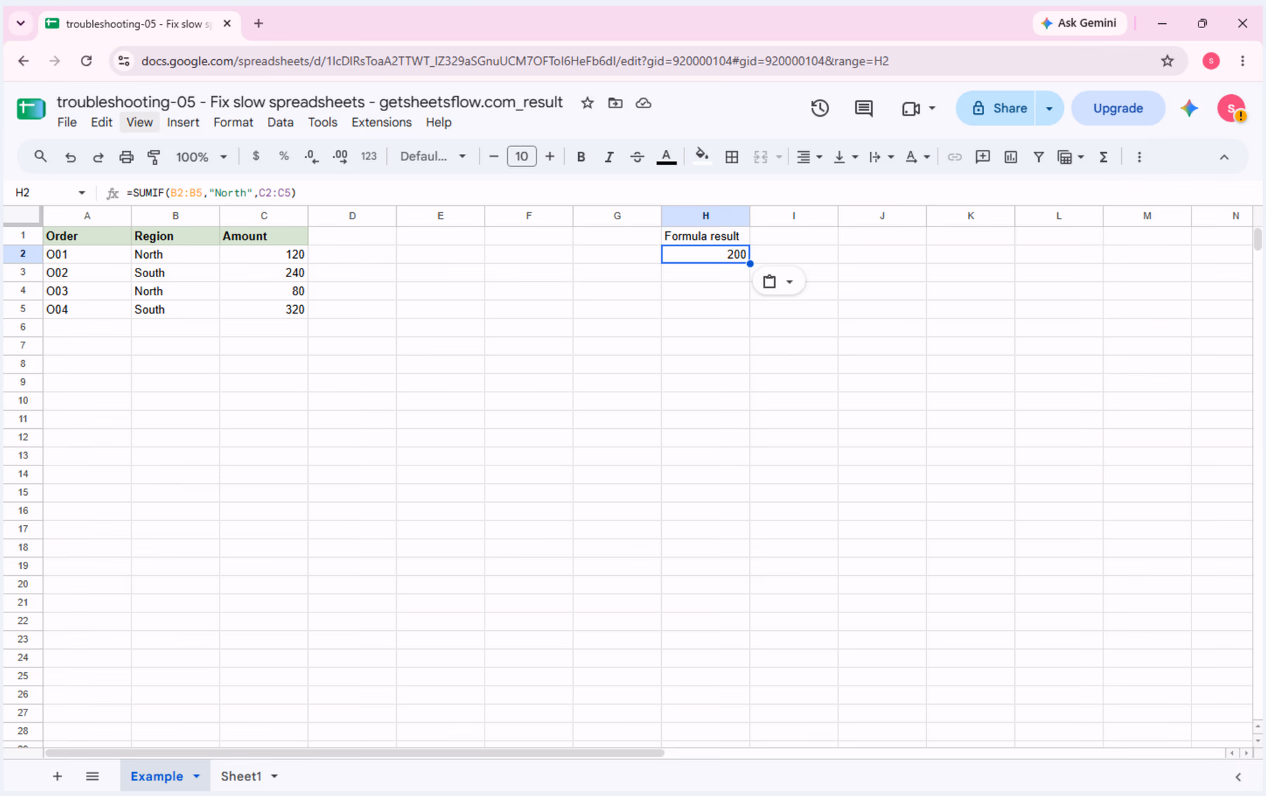The image size is (1266, 796).
Task: Open the zoom level dropdown
Action: [201, 157]
